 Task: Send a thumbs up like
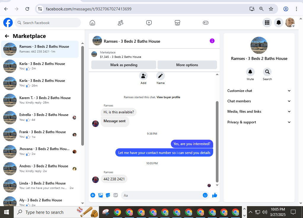pos(214,195)
